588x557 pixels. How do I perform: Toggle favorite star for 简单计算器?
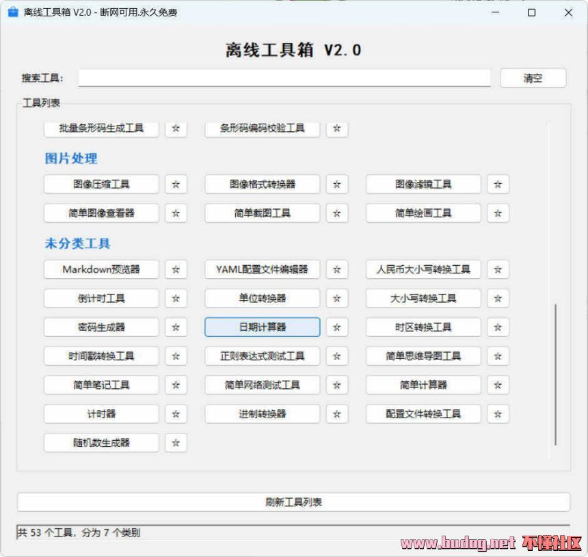point(498,385)
